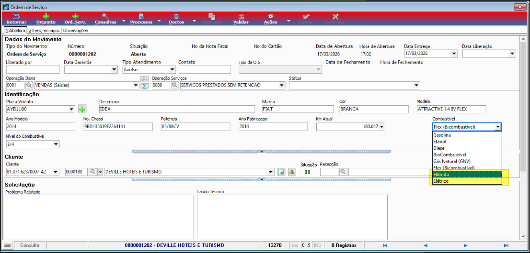Click the Retornar toolbar button

pyautogui.click(x=16, y=19)
